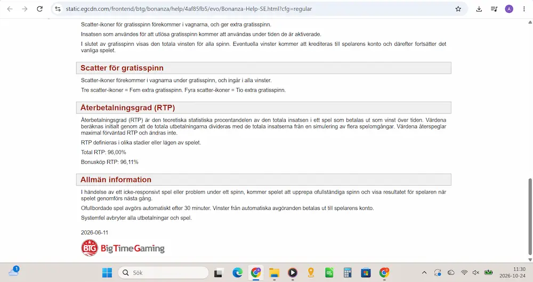Click the 'I händelse av ett icke-responsivt spel' paragraph
The width and height of the screenshot is (533, 282).
263,195
